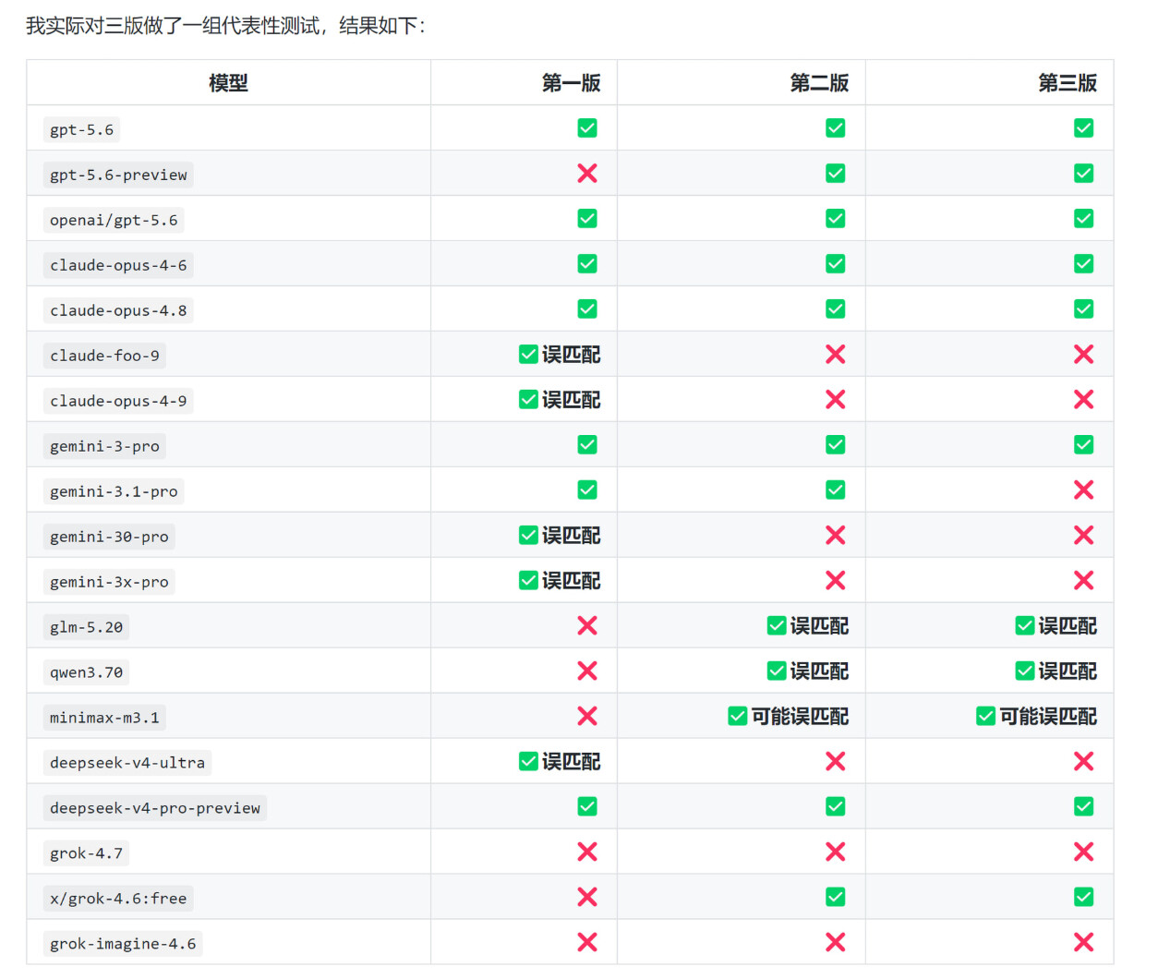Select the gemini-30-pro model name
This screenshot has height=979, width=1158.
pyautogui.click(x=109, y=538)
